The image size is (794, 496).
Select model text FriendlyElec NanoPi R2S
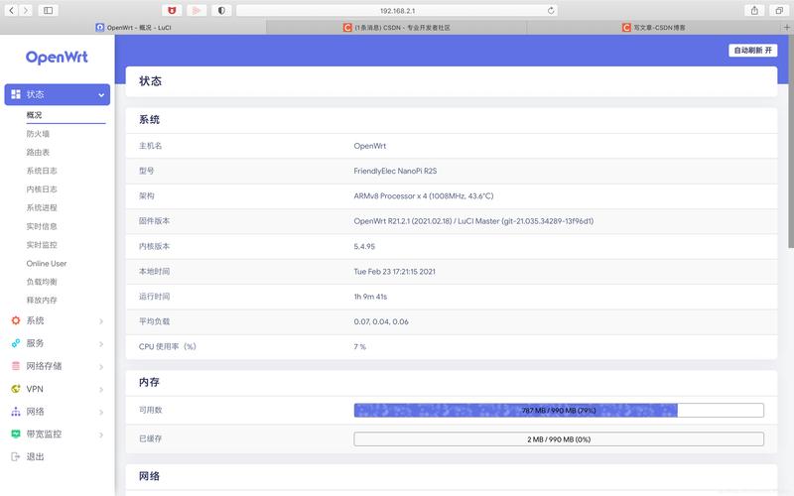pyautogui.click(x=395, y=171)
